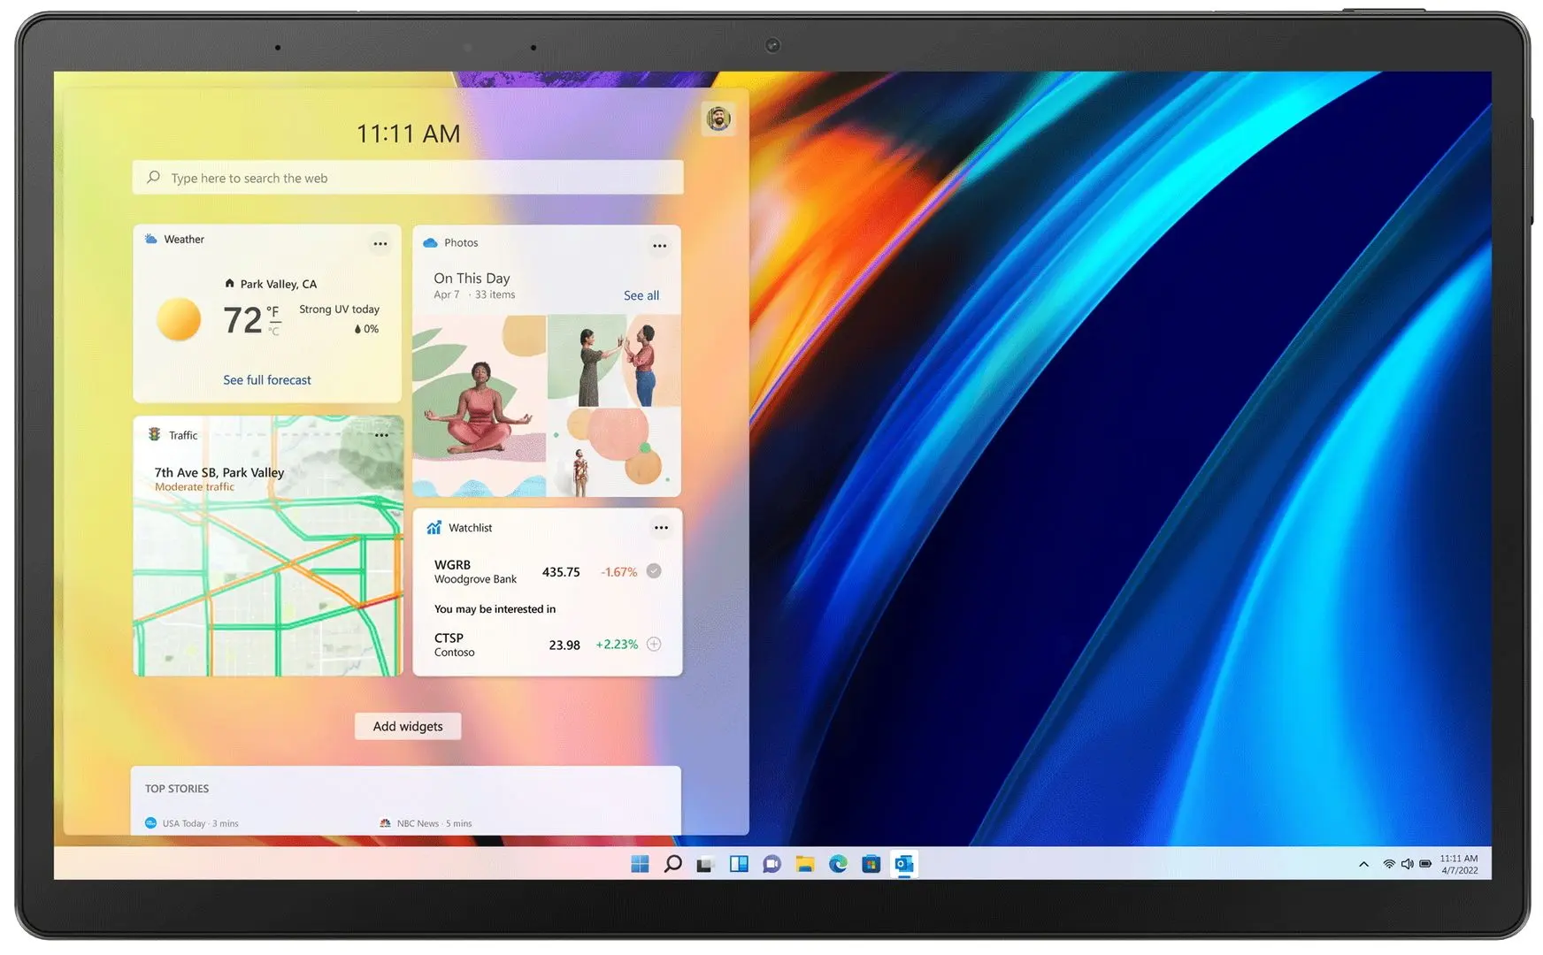
Task: Open Traffic widget three-dot menu
Action: [x=381, y=435]
